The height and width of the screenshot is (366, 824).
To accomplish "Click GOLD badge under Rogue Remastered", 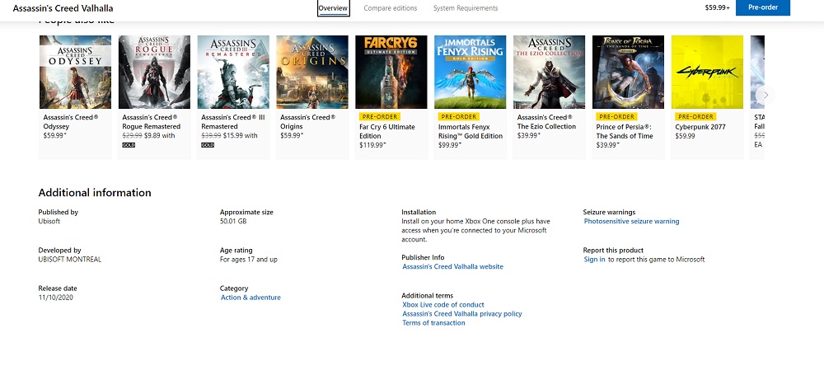I will 129,145.
